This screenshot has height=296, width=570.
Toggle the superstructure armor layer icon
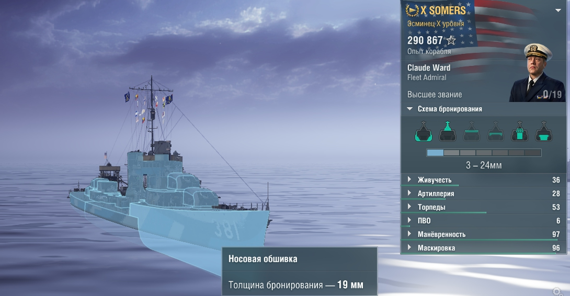point(448,131)
